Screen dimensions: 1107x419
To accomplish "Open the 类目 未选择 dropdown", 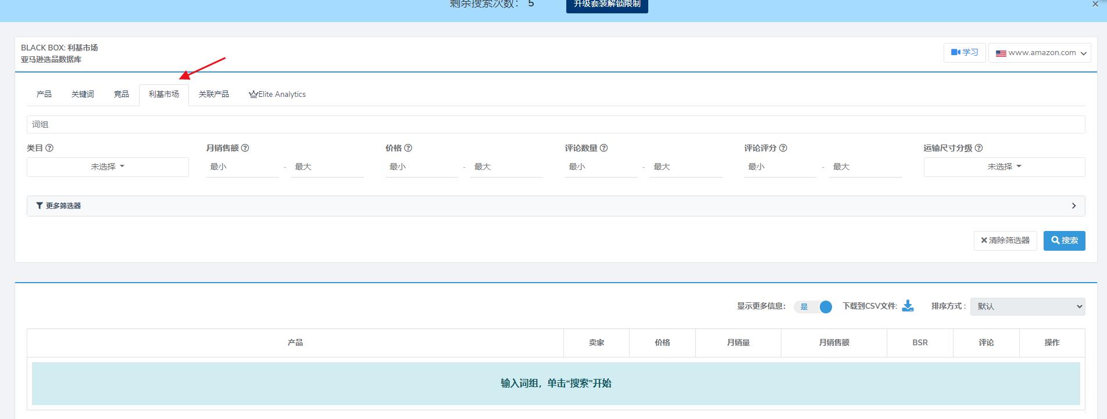I will 108,167.
